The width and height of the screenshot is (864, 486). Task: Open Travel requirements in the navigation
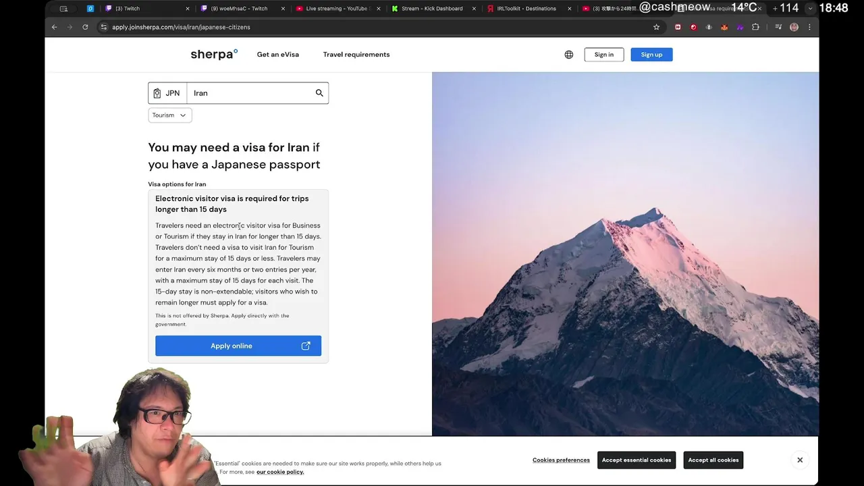[x=356, y=55]
